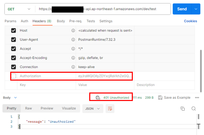The height and width of the screenshot is (135, 204).
Task: Click the 299 B response size
Action: pos(150,98)
